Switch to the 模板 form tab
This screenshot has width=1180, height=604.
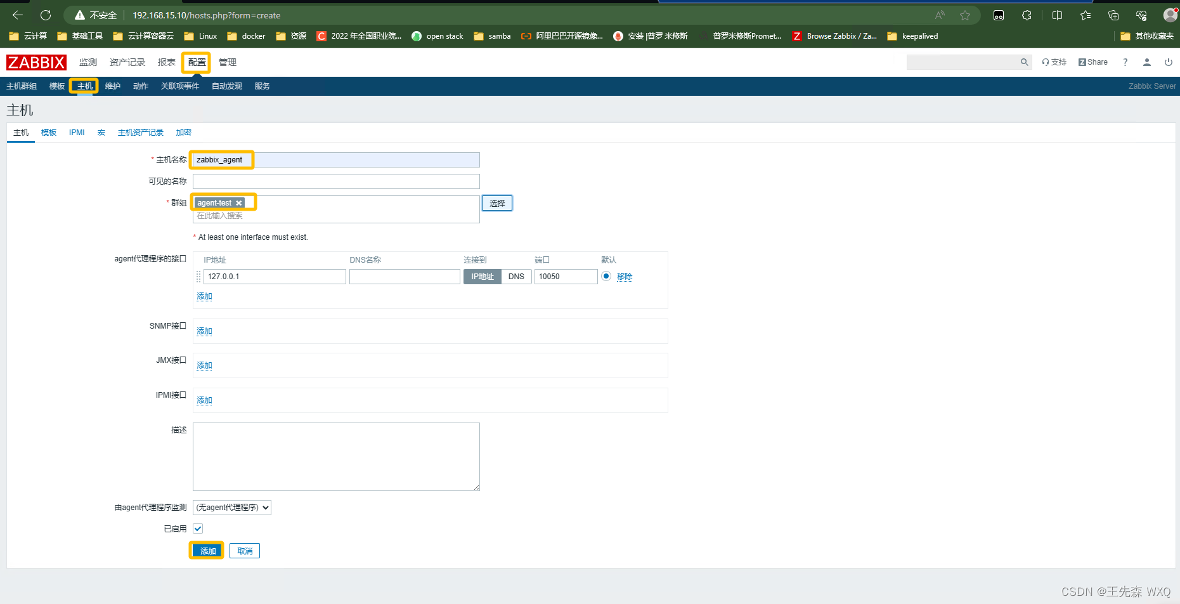[x=49, y=133]
